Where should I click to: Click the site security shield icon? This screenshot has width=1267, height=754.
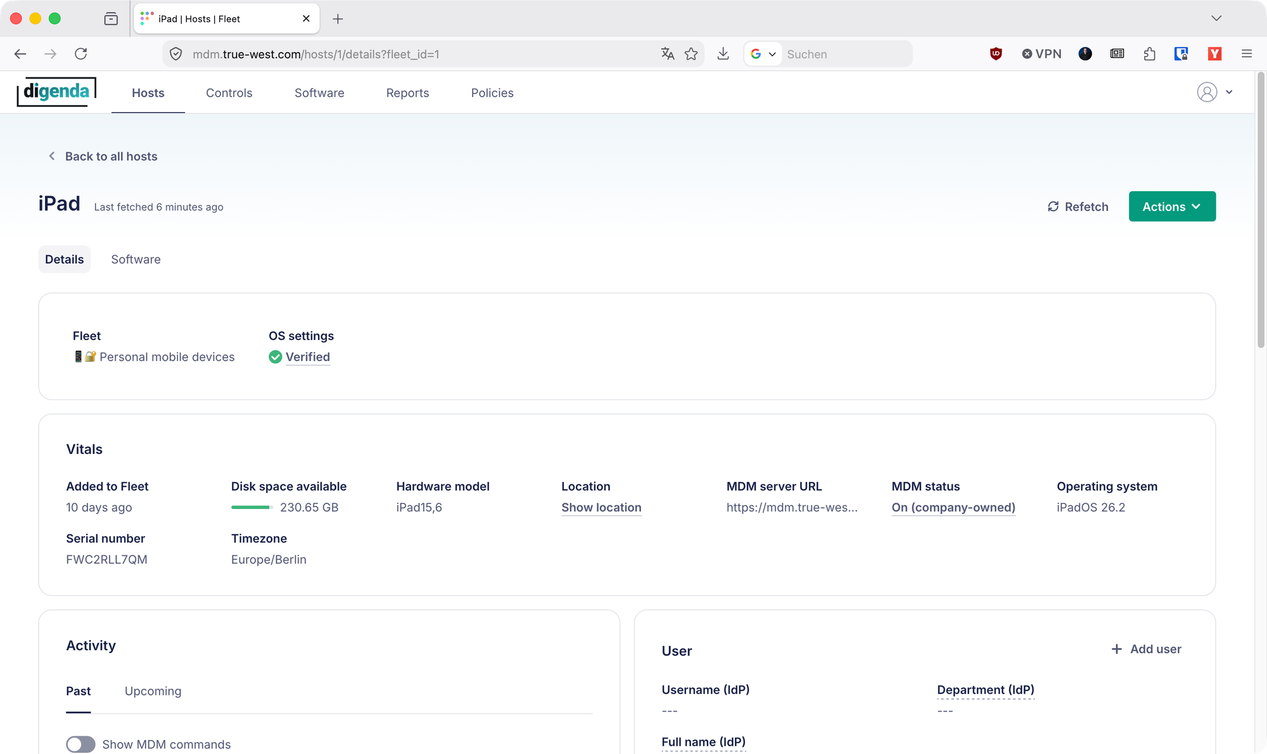click(x=176, y=54)
